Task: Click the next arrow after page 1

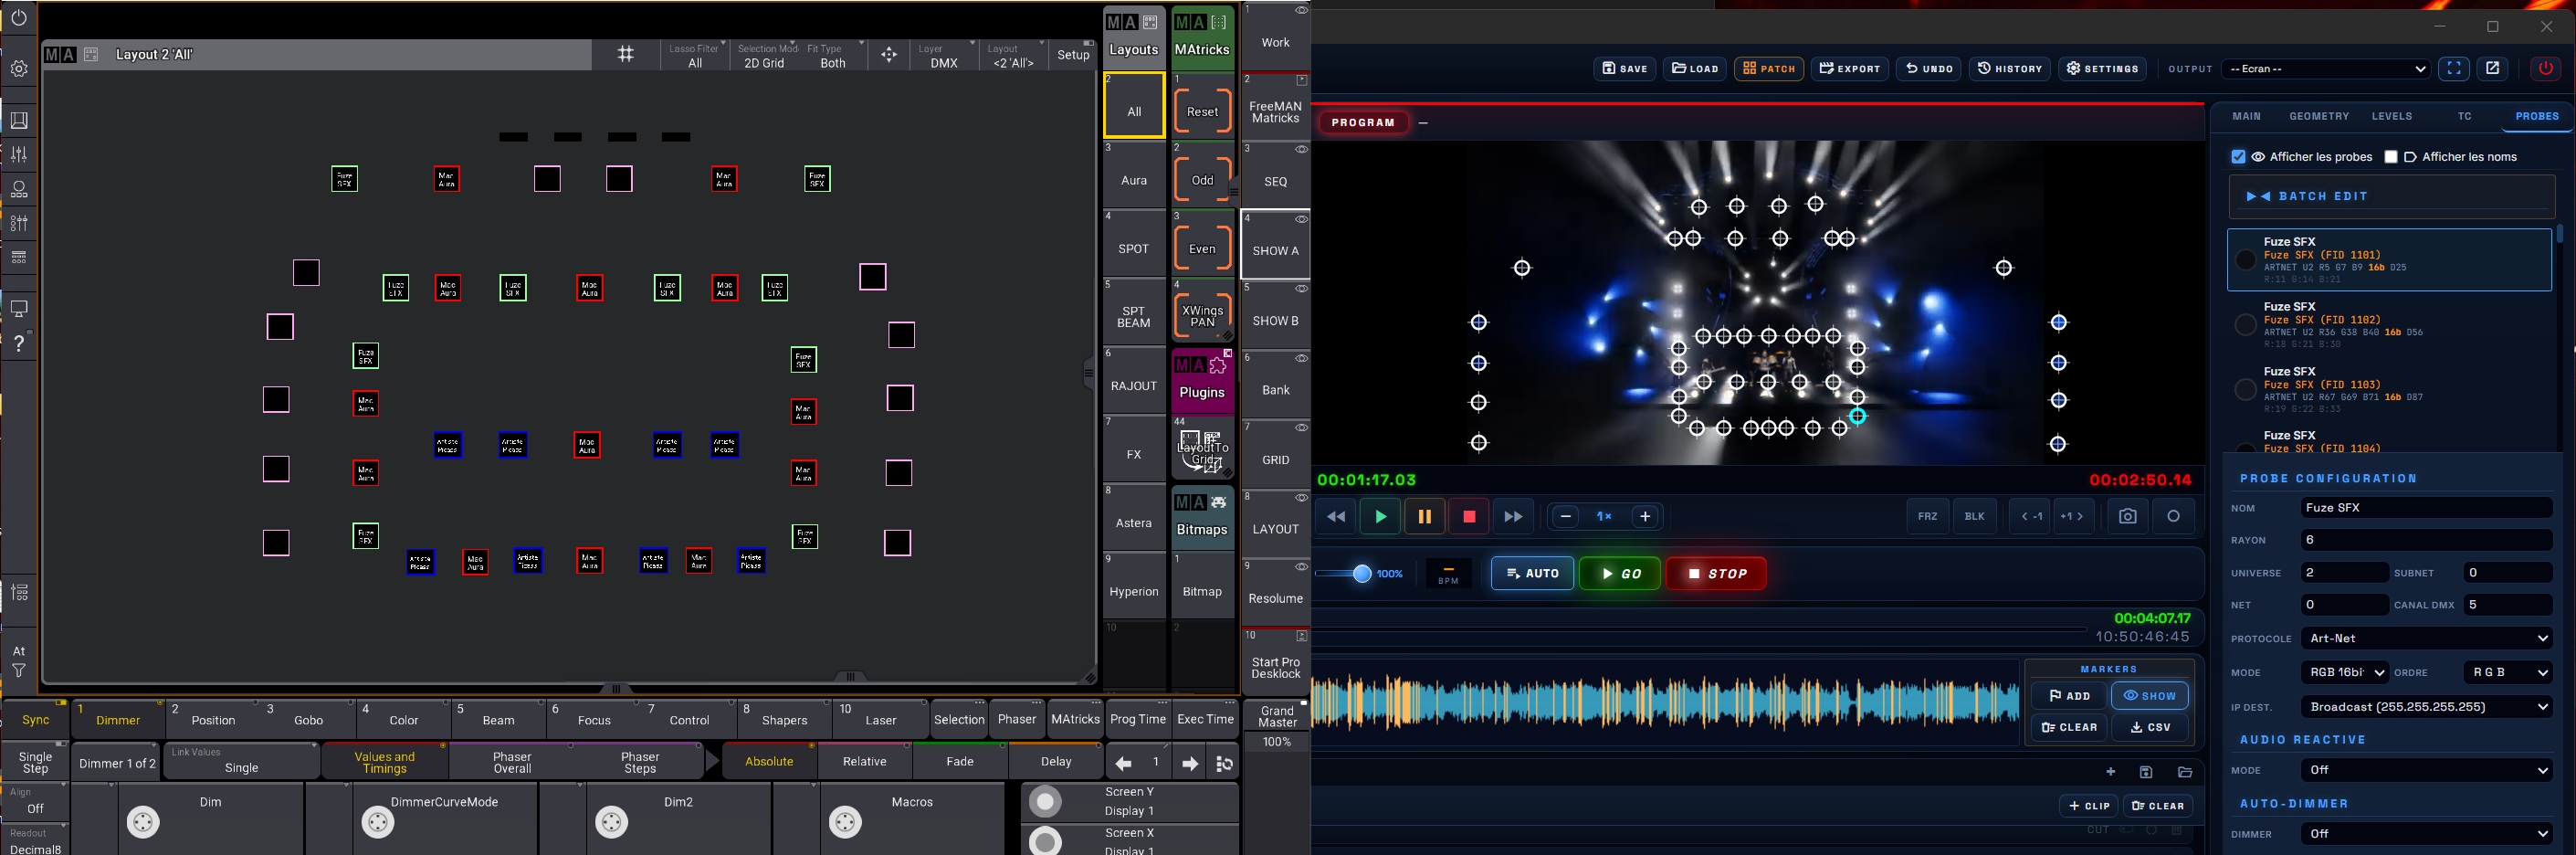Action: pos(1190,764)
